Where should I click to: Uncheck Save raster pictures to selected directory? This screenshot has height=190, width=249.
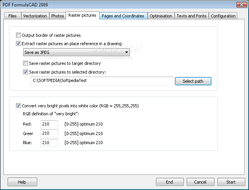pos(25,72)
